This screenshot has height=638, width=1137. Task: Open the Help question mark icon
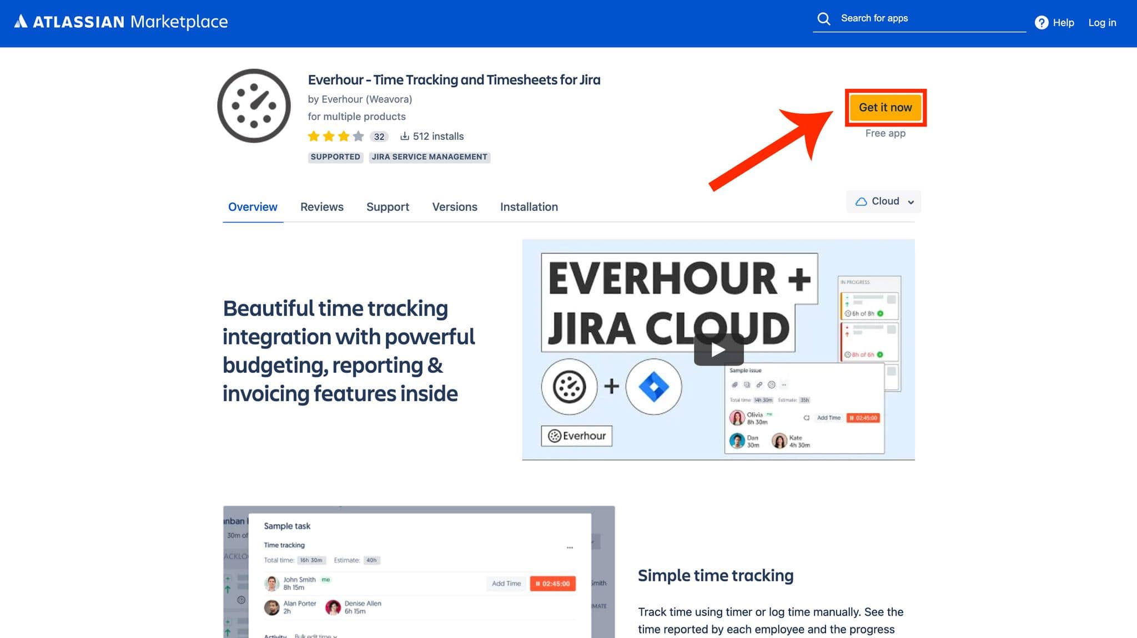[x=1042, y=23]
